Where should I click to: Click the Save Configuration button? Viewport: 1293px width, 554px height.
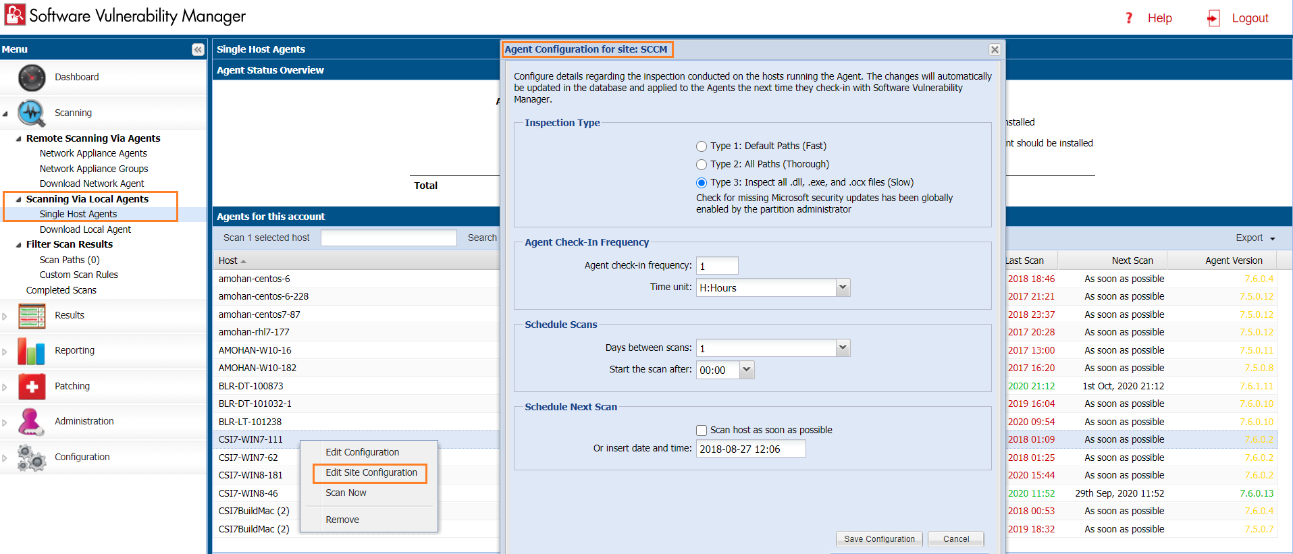(879, 539)
